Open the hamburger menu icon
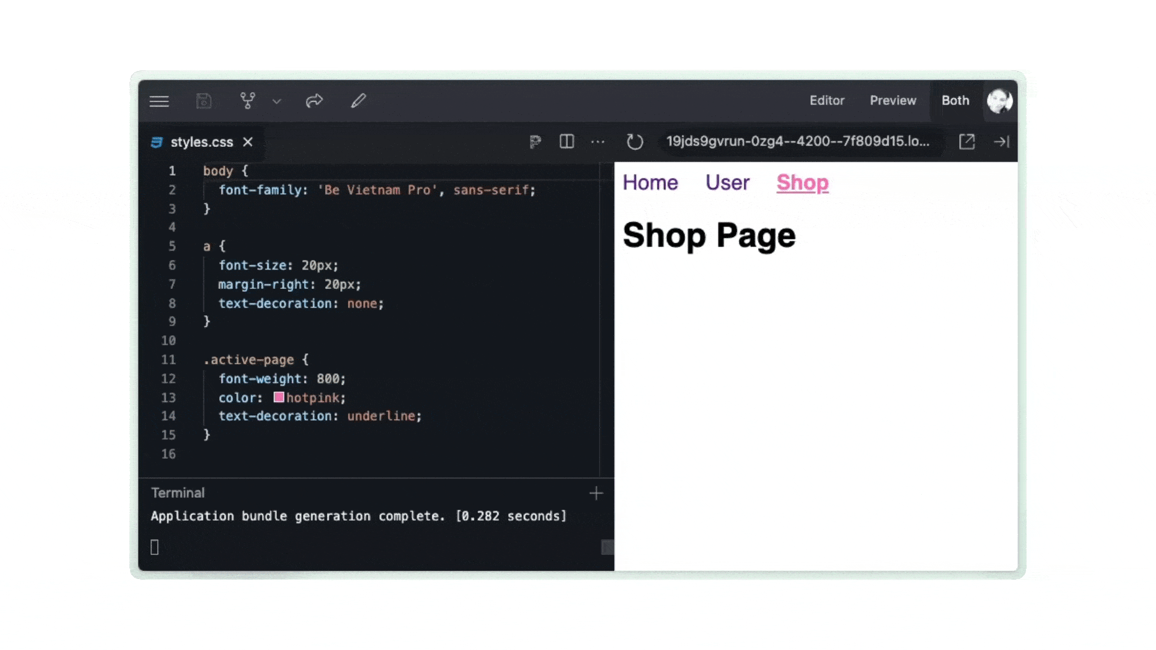This screenshot has height=650, width=1156. pyautogui.click(x=159, y=101)
